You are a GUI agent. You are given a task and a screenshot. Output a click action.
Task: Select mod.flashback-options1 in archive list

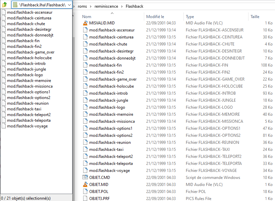29,92
